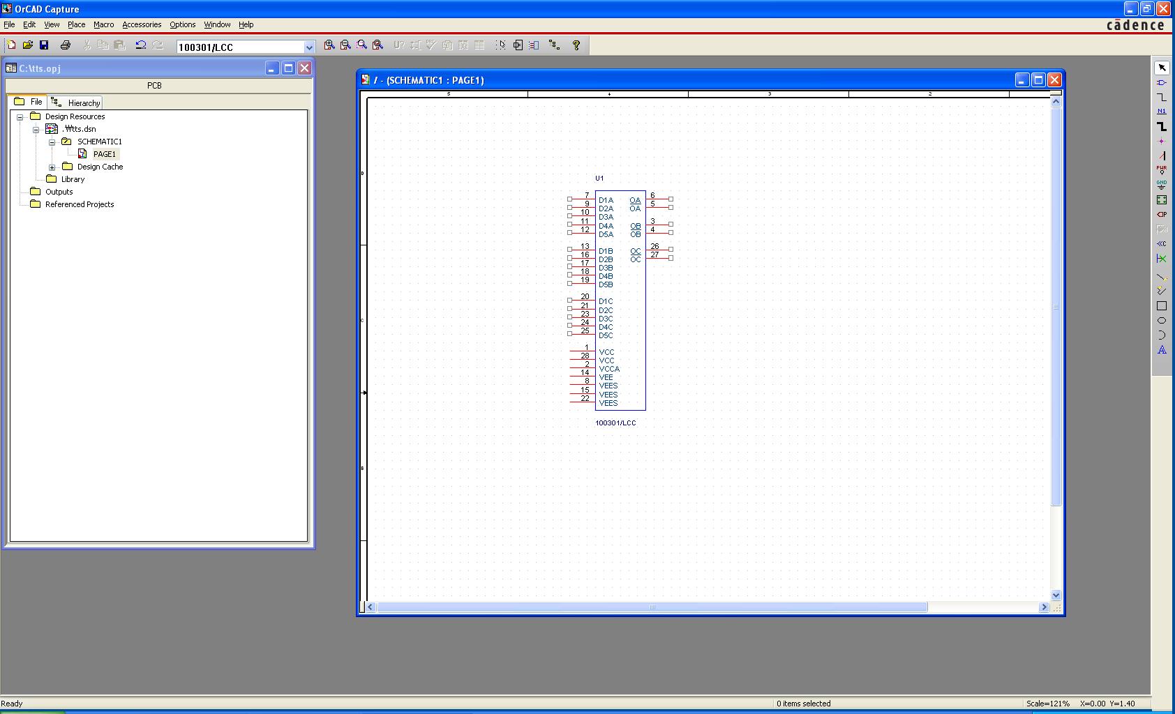Image resolution: width=1175 pixels, height=714 pixels.
Task: Open the File menu
Action: pyautogui.click(x=9, y=24)
